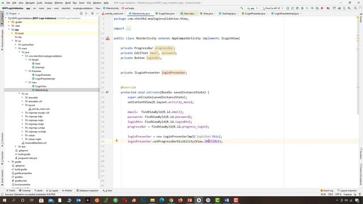This screenshot has height=204, width=363.
Task: Open the Tools menu
Action: tap(82, 3)
